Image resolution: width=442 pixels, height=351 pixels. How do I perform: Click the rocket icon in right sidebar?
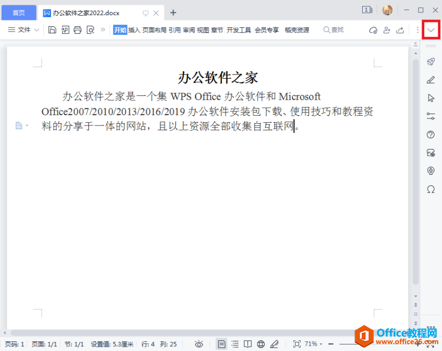(431, 62)
